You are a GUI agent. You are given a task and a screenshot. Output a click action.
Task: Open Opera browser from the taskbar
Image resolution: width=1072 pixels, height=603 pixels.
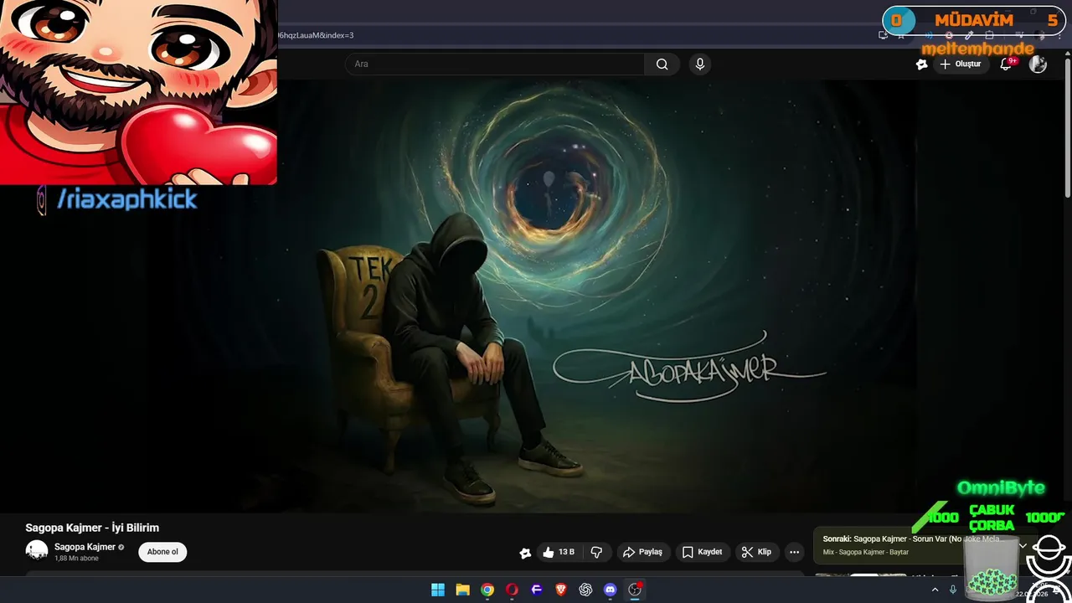pos(512,590)
